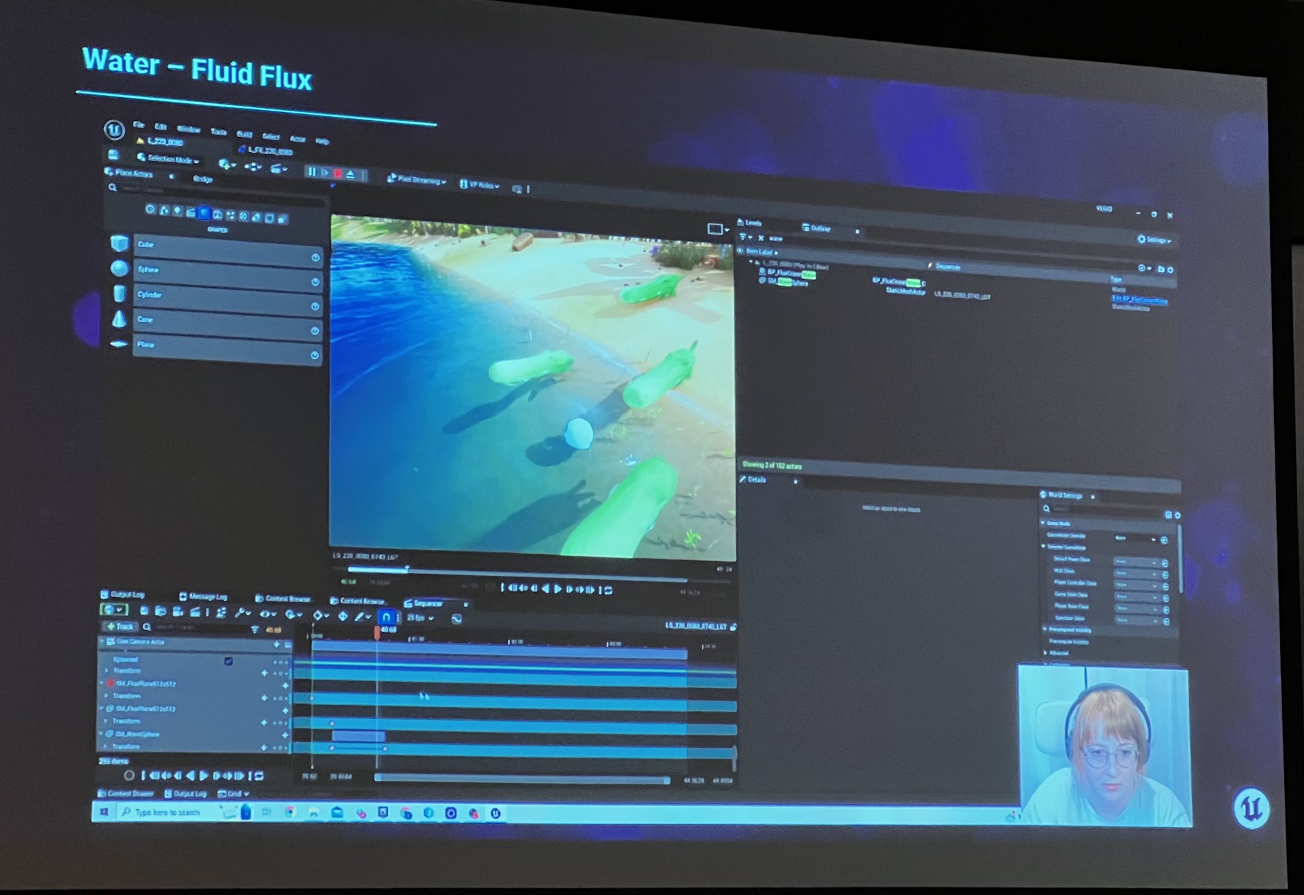The height and width of the screenshot is (895, 1304).
Task: Open the Selection Mode dropdown
Action: click(168, 159)
